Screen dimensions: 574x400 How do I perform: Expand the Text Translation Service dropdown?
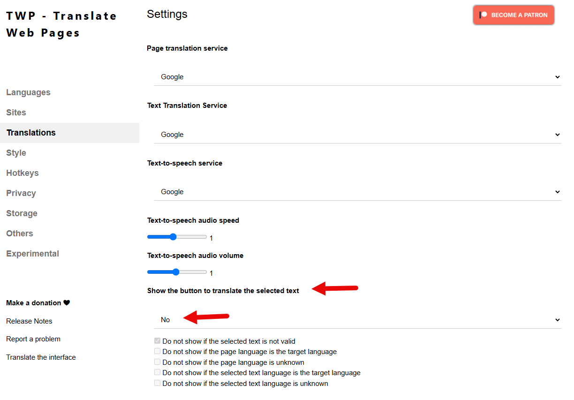click(x=358, y=135)
